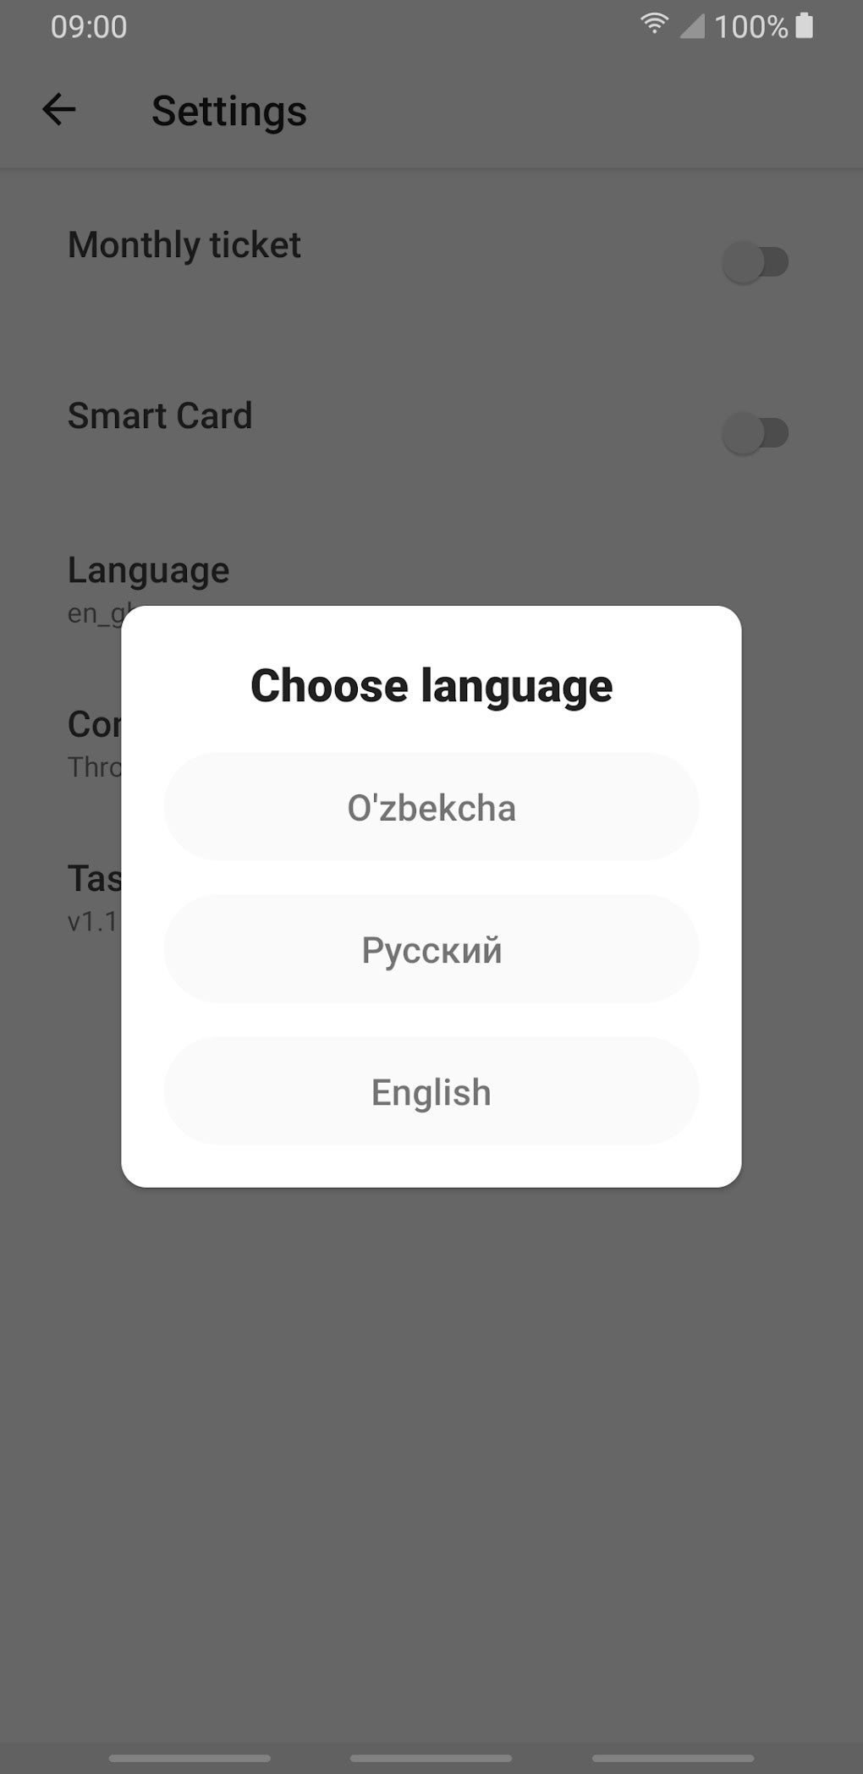The image size is (863, 1774).
Task: Click the Monthly ticket switch icon
Action: (755, 263)
